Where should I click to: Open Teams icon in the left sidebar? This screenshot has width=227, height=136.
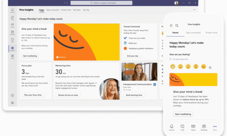(12, 25)
